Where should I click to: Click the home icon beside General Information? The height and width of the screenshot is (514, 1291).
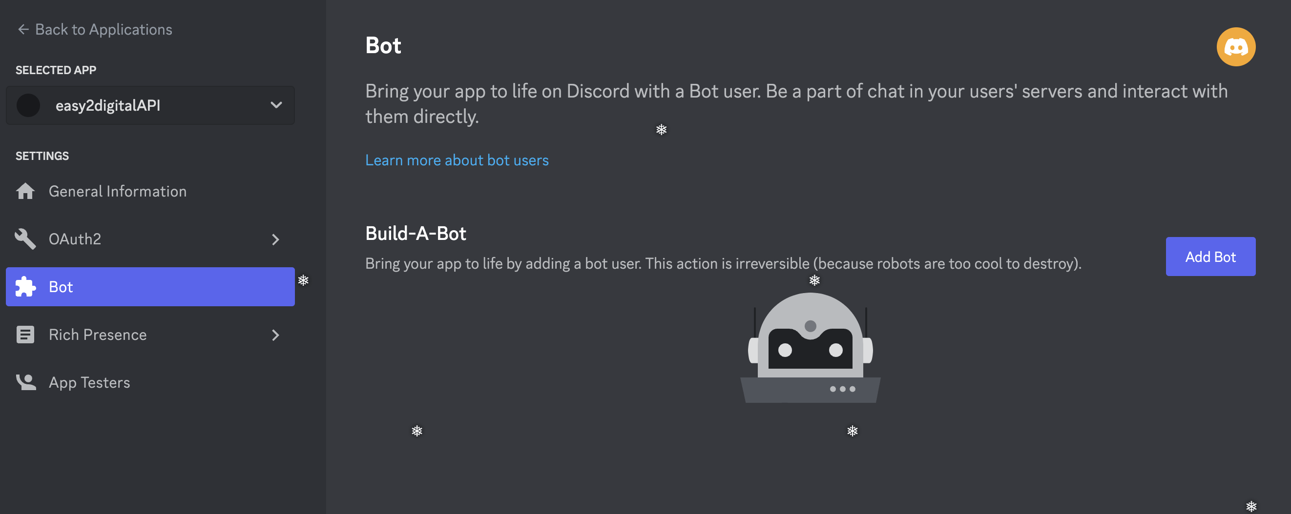25,191
